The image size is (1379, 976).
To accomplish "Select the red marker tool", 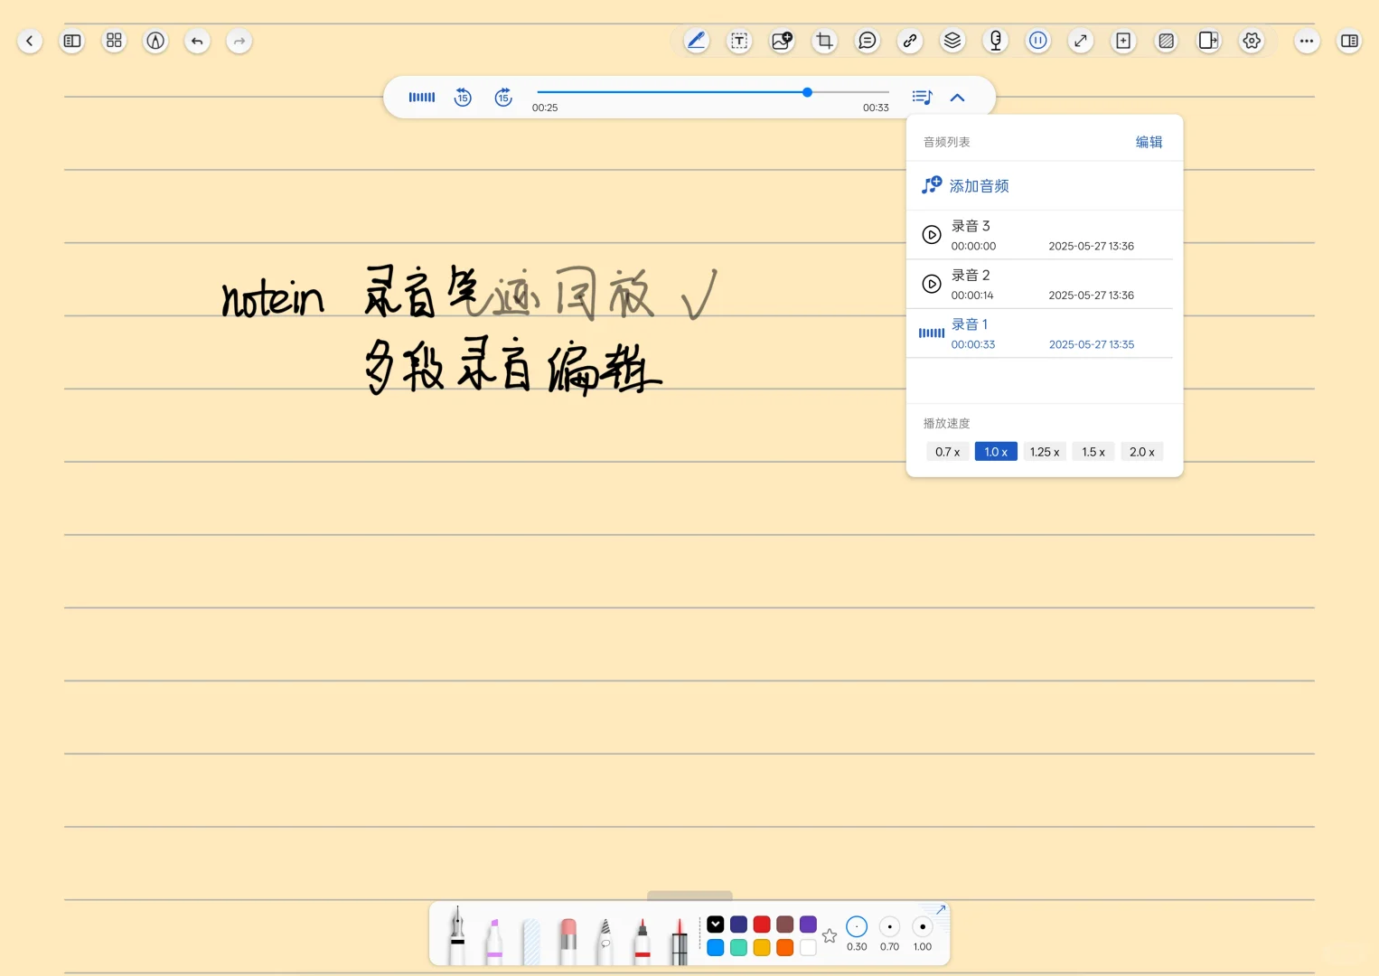I will [643, 941].
